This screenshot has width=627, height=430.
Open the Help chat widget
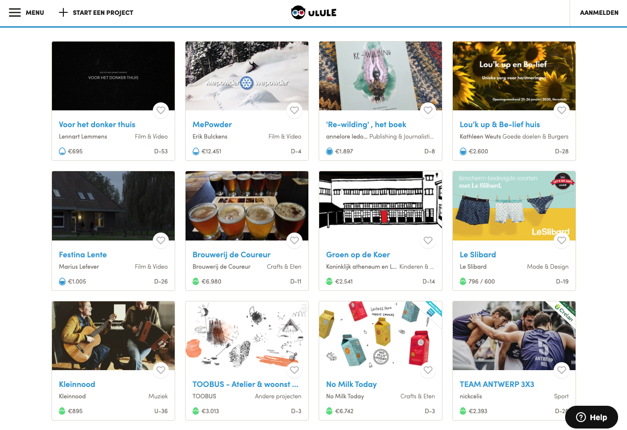pyautogui.click(x=591, y=417)
